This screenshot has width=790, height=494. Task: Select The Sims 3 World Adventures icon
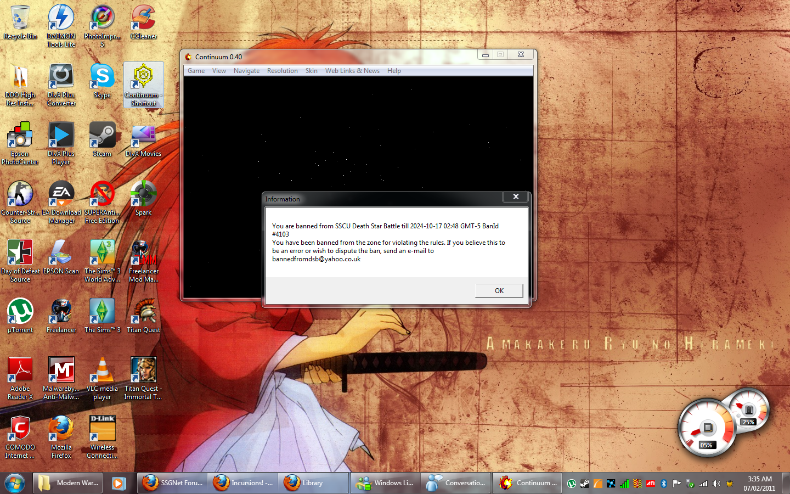102,261
